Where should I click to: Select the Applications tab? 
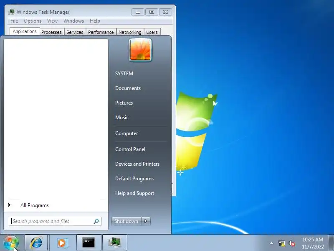(x=25, y=31)
